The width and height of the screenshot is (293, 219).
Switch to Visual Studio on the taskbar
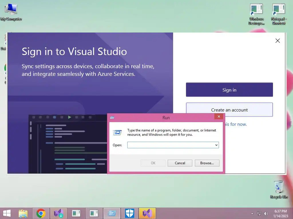[147, 213]
